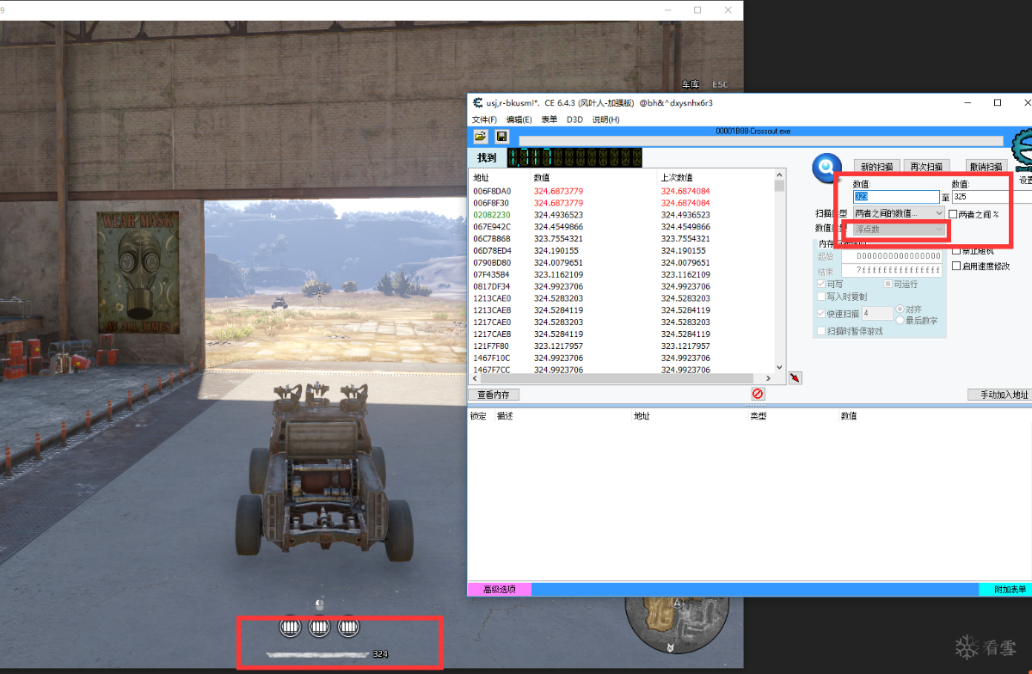Click the results list scroll-down arrow

tap(779, 368)
